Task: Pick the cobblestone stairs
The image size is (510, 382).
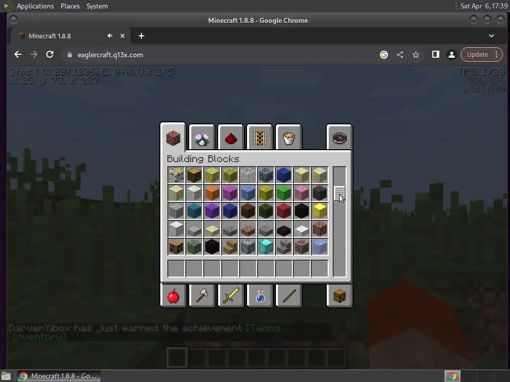Action: pyautogui.click(x=283, y=247)
